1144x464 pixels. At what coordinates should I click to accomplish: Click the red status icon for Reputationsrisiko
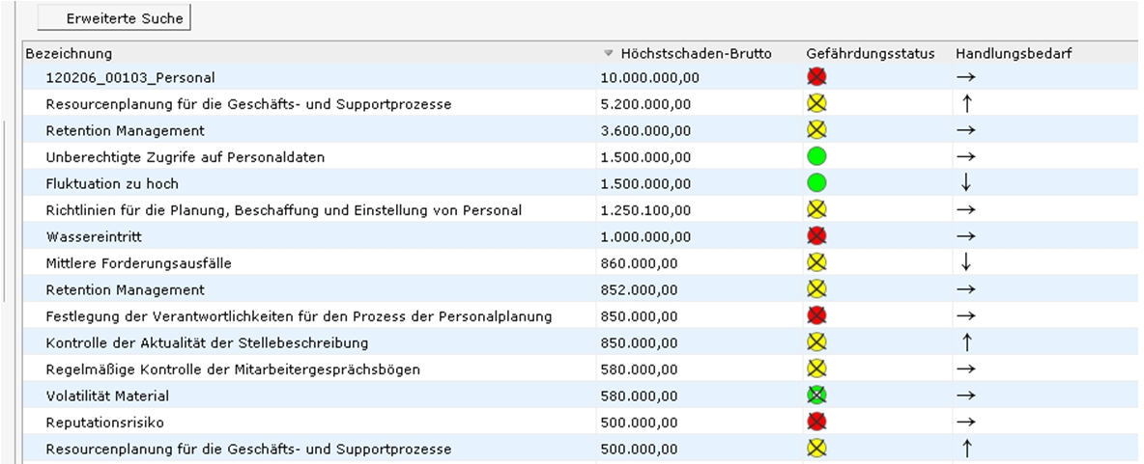click(816, 422)
